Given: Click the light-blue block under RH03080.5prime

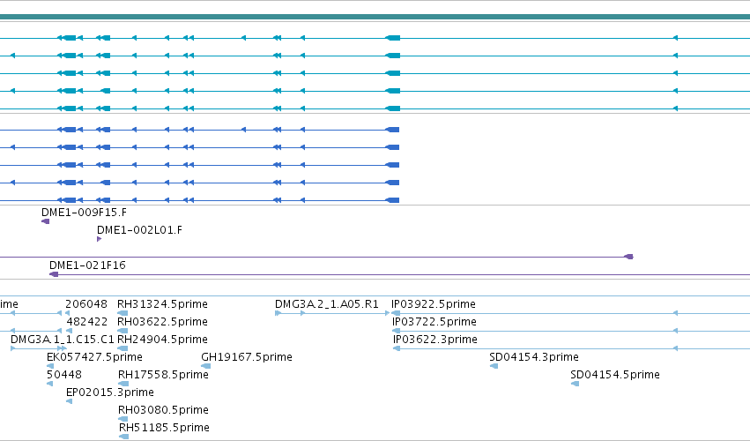Looking at the screenshot, I should click(123, 419).
